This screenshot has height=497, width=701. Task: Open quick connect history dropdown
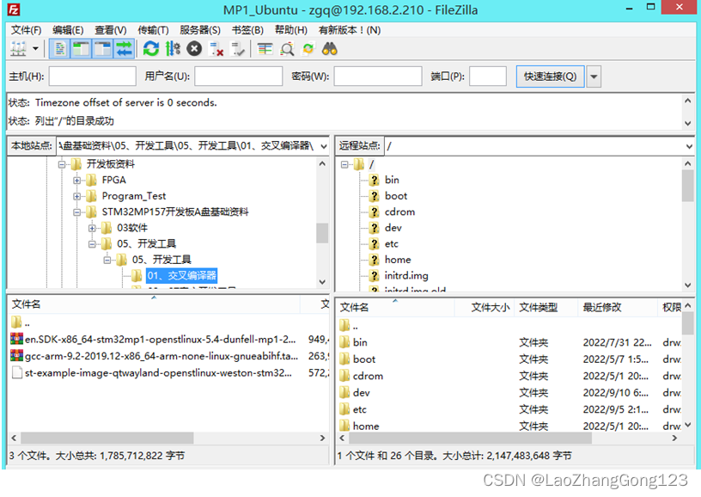(x=594, y=77)
